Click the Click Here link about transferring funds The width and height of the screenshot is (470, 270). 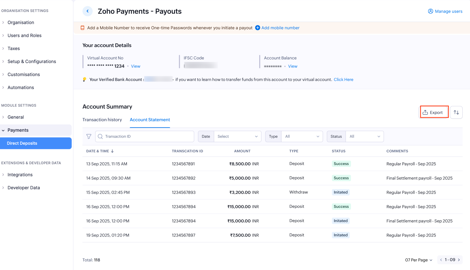pyautogui.click(x=343, y=79)
